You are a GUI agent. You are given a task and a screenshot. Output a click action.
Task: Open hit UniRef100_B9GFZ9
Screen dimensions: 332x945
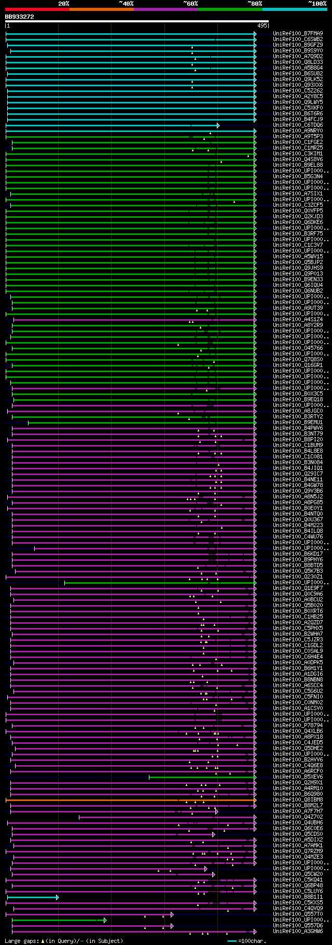[298, 45]
